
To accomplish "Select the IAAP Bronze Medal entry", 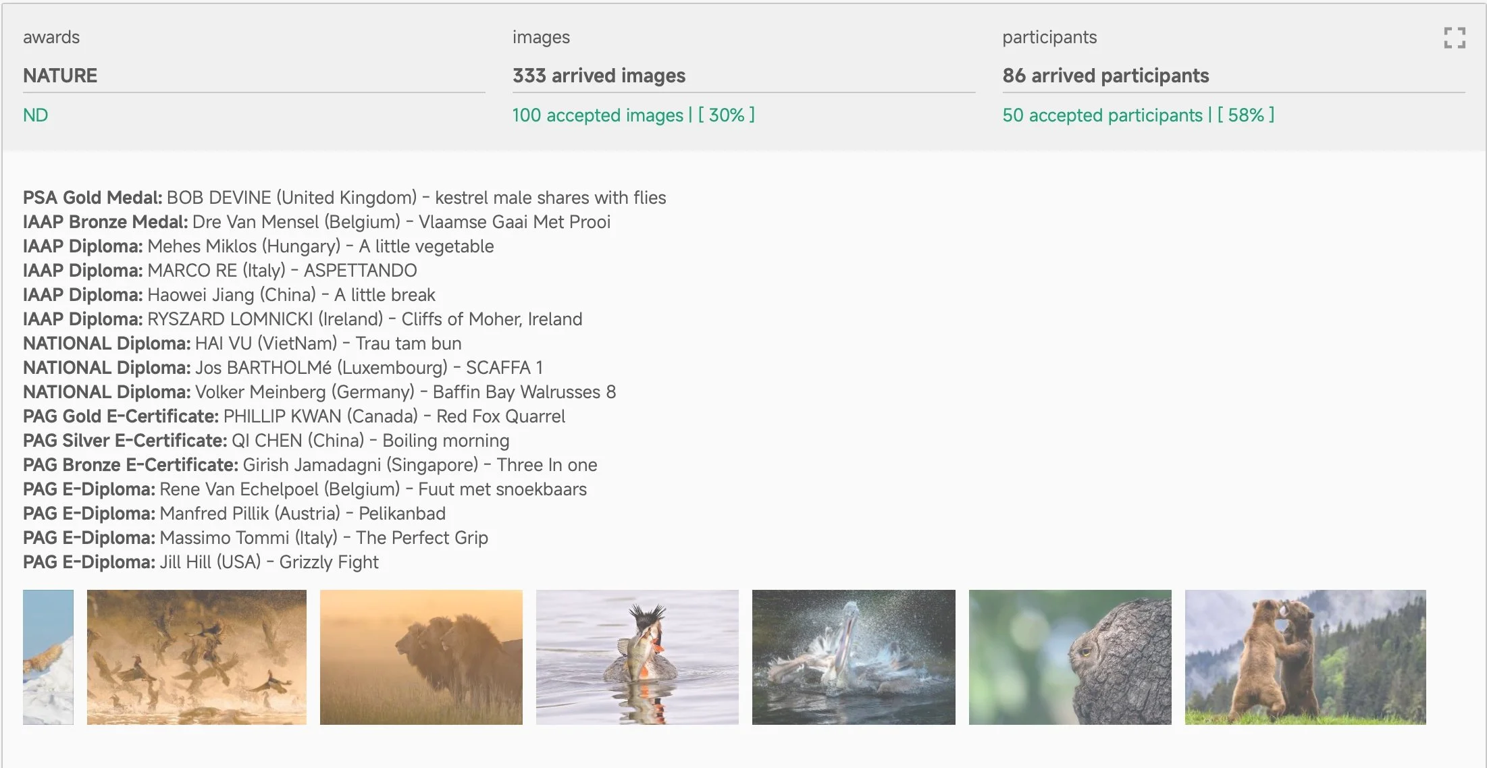I will point(316,222).
